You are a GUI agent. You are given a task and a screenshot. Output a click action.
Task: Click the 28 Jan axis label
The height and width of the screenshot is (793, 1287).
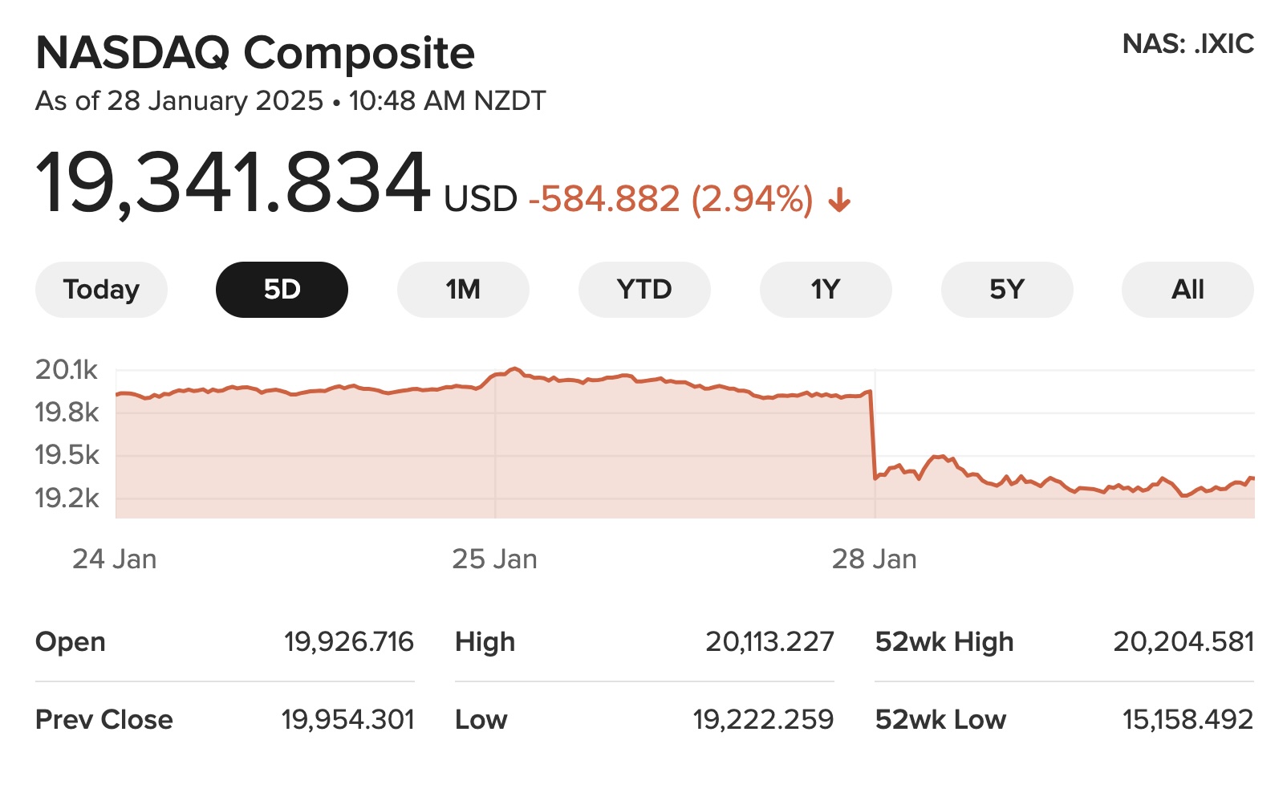(874, 559)
